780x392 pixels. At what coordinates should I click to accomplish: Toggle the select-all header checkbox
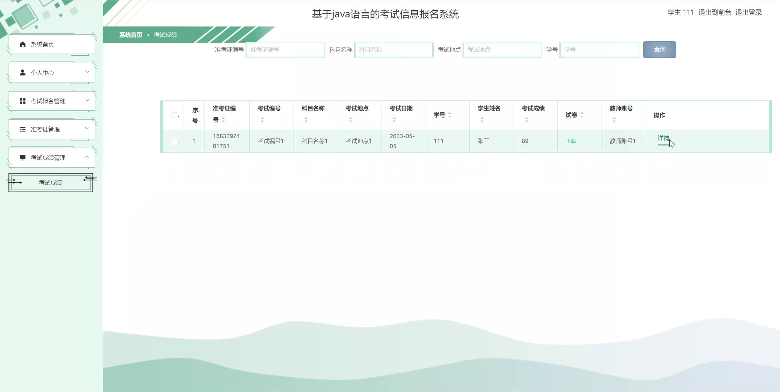click(x=174, y=115)
